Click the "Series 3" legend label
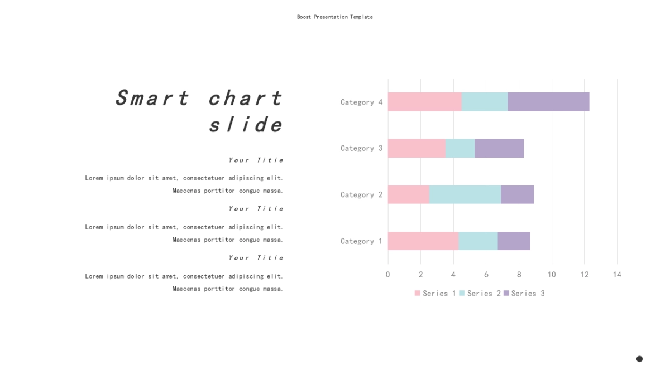Viewport: 670px width, 376px height. coord(528,293)
